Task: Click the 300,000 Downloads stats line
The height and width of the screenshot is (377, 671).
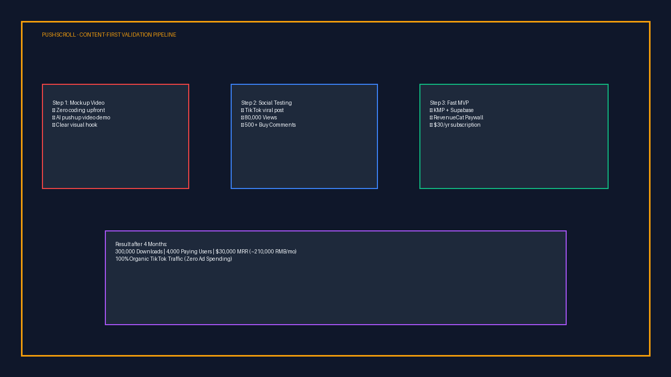Action: [206, 251]
